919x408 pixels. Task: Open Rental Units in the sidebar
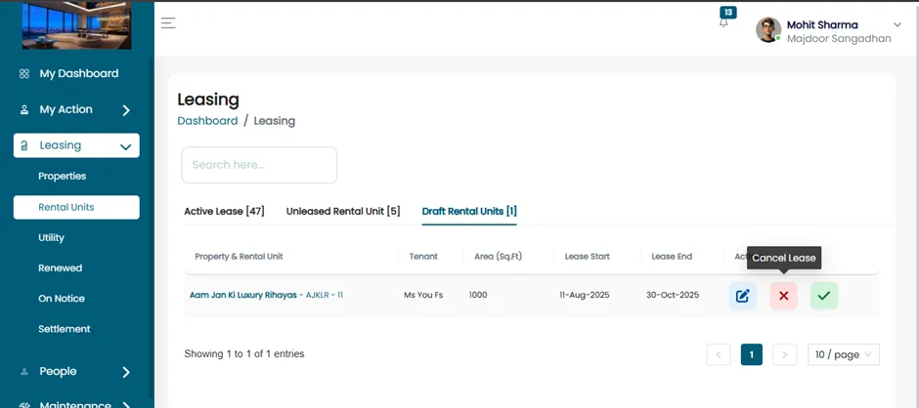[x=77, y=207]
